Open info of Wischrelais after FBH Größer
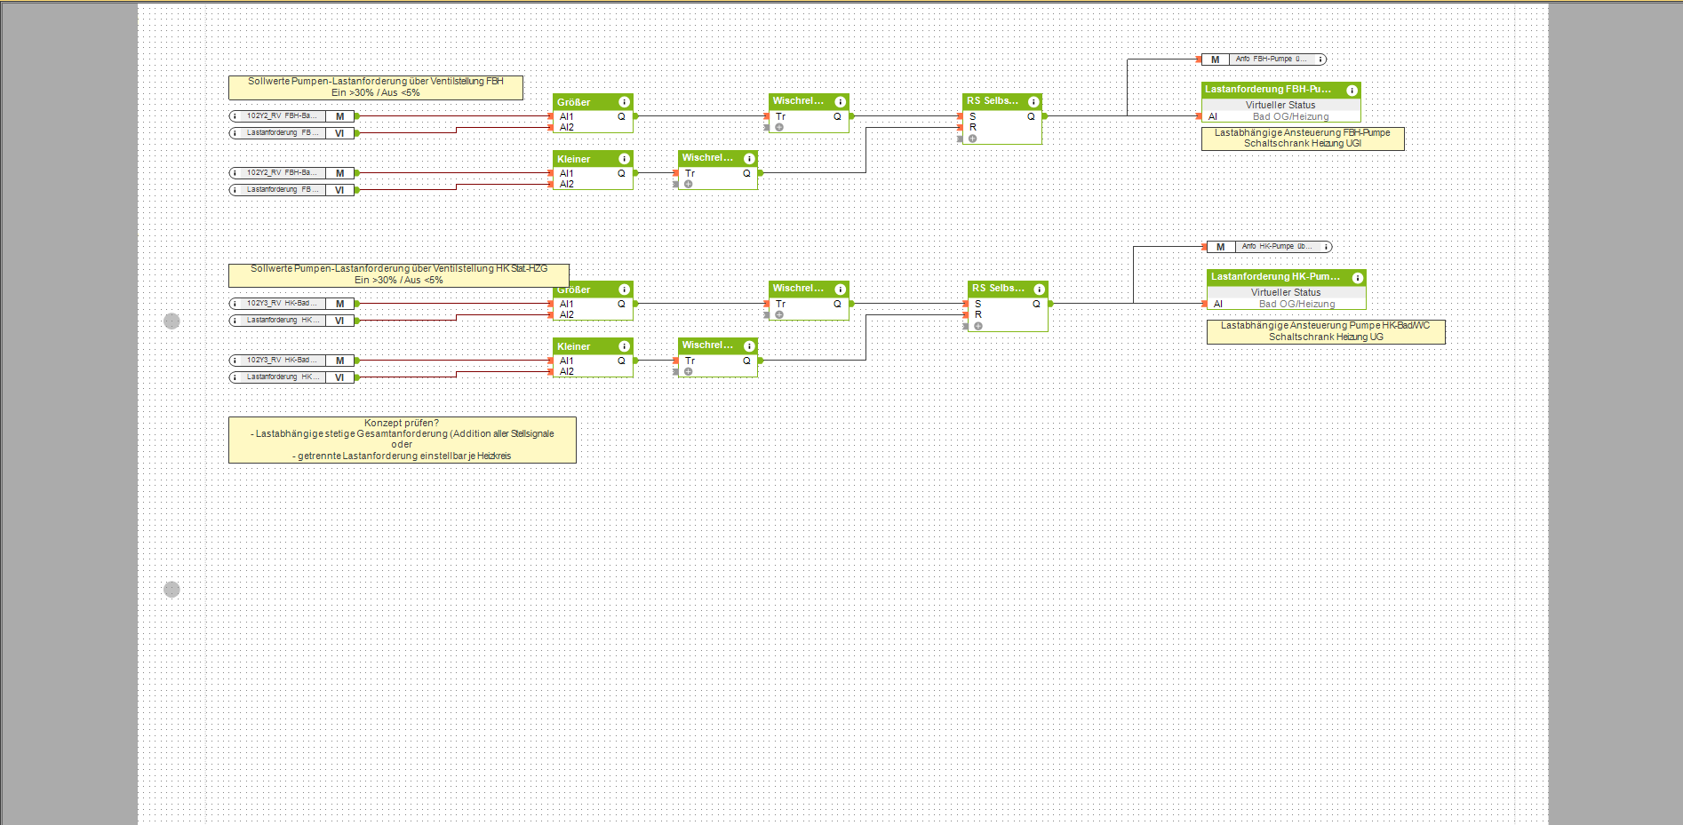The height and width of the screenshot is (825, 1683). [x=840, y=102]
